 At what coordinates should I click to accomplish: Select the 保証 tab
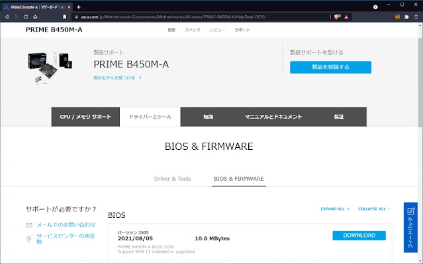(339, 117)
